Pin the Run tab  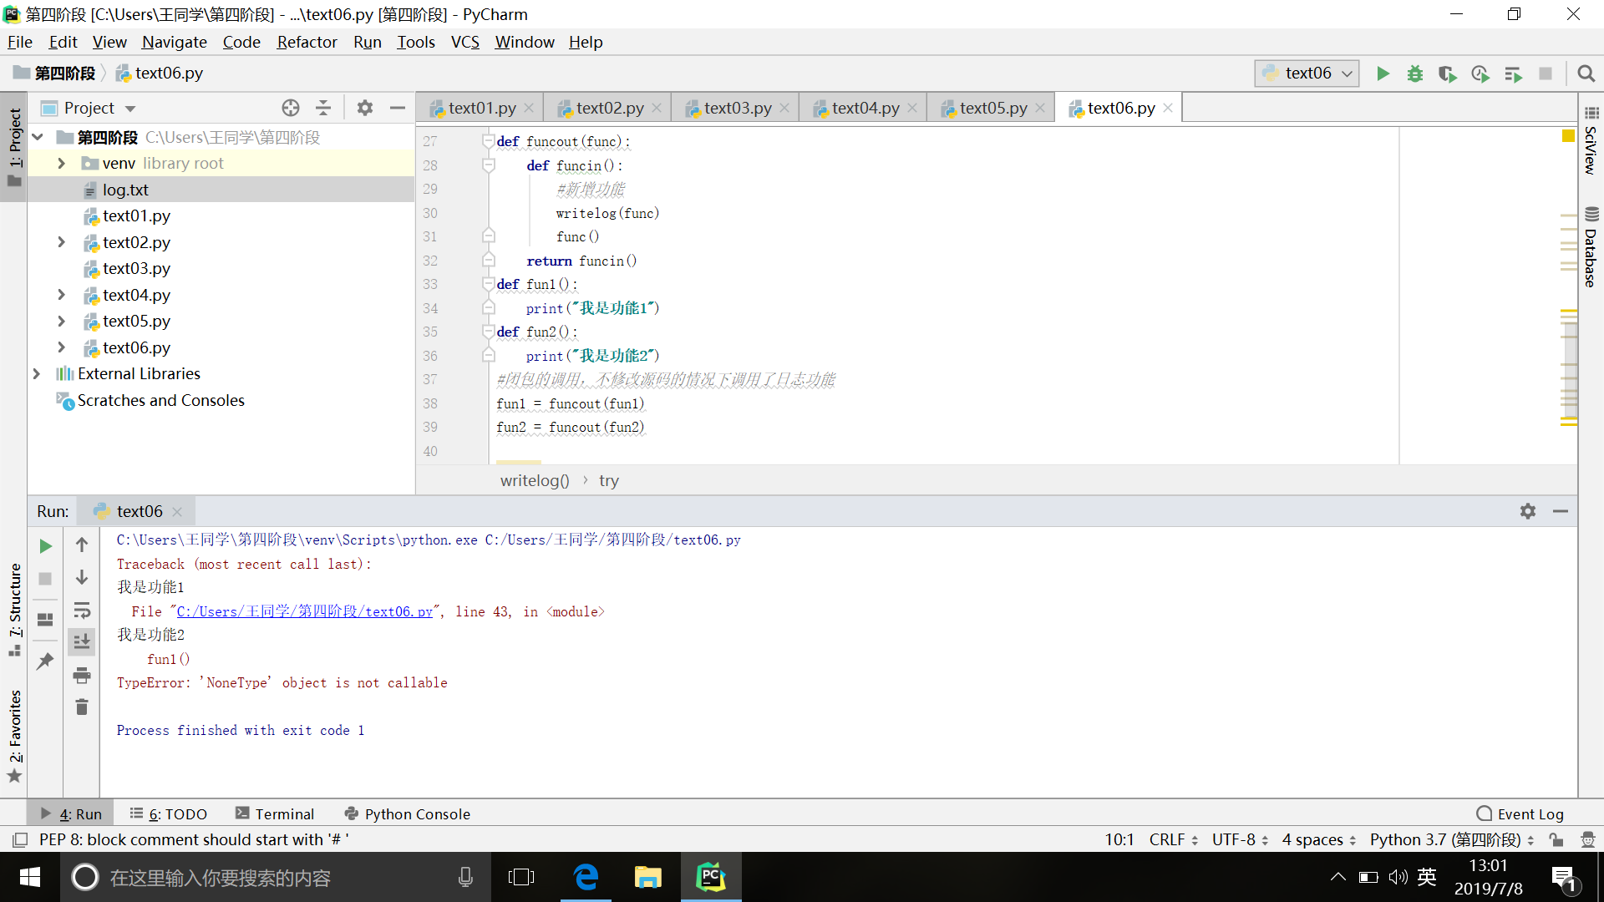46,661
